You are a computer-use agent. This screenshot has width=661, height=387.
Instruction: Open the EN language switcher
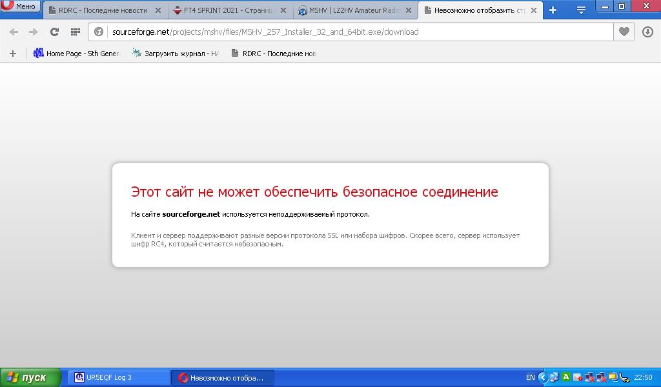click(x=530, y=377)
